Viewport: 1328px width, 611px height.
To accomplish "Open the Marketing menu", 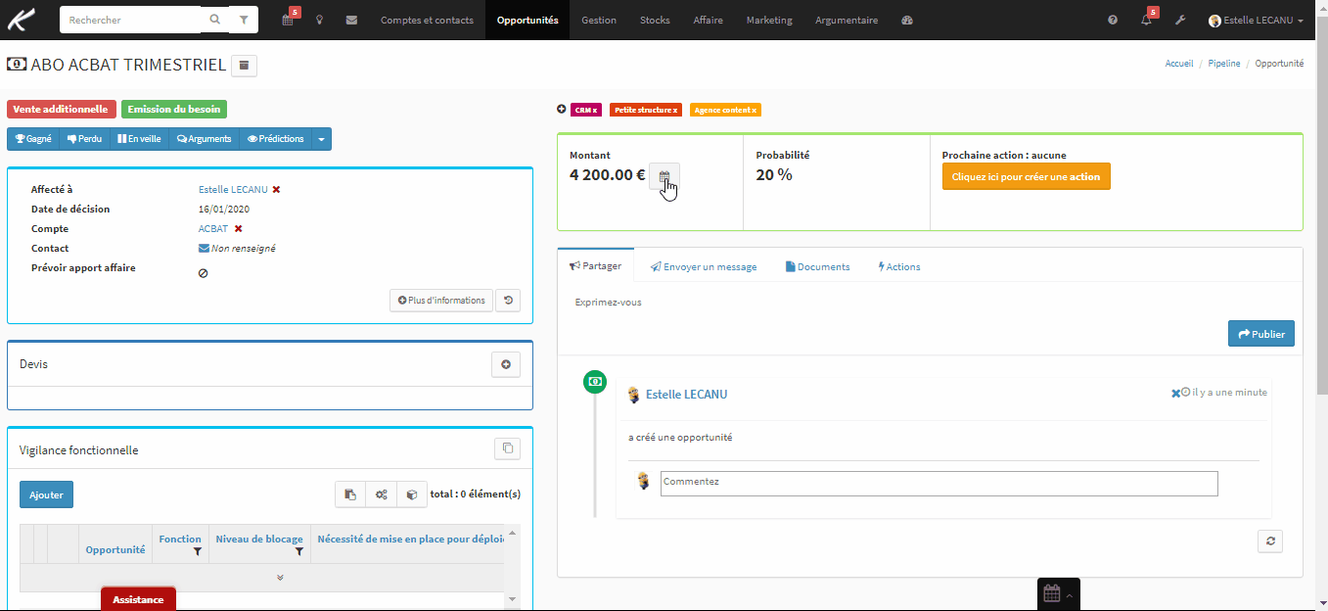I will point(769,20).
